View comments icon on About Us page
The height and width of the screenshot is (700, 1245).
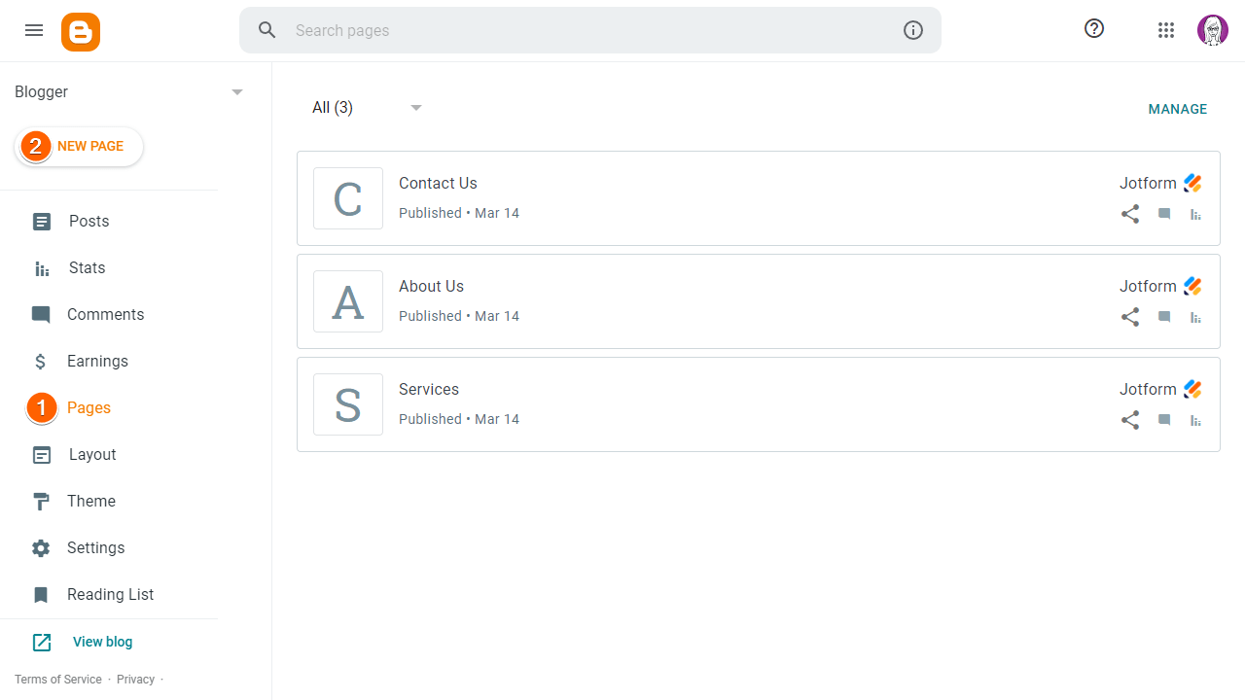(x=1163, y=317)
